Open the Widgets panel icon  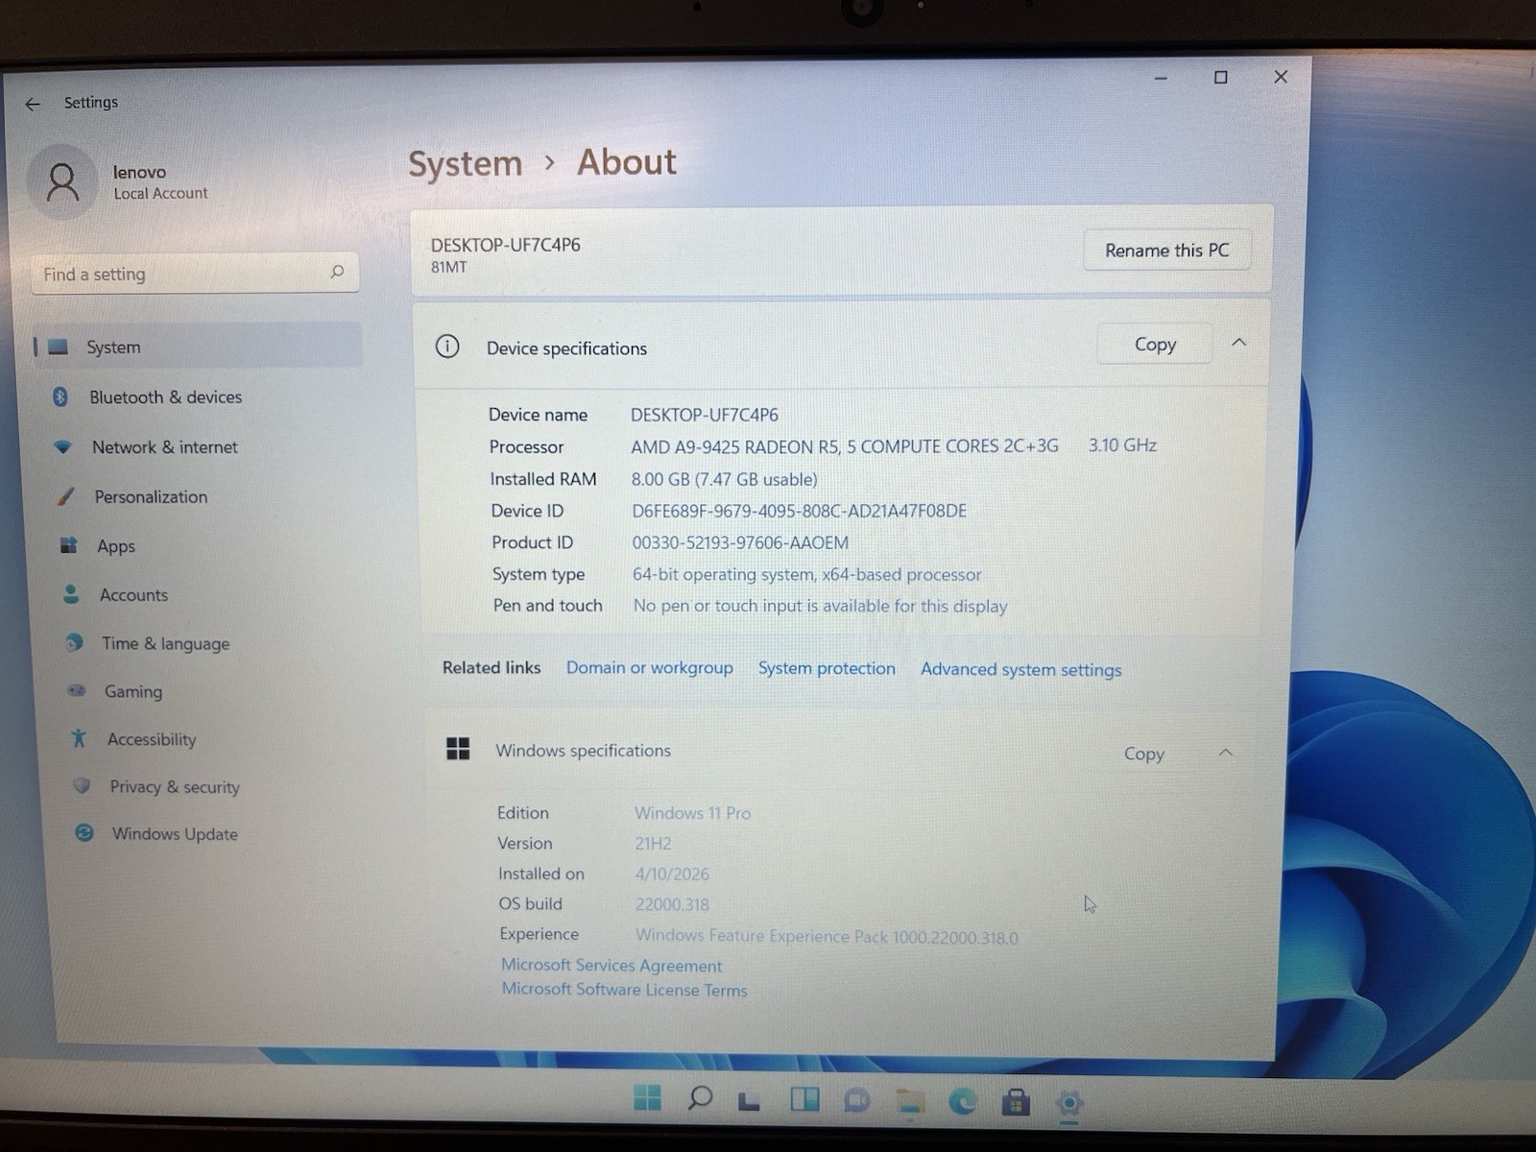[804, 1099]
